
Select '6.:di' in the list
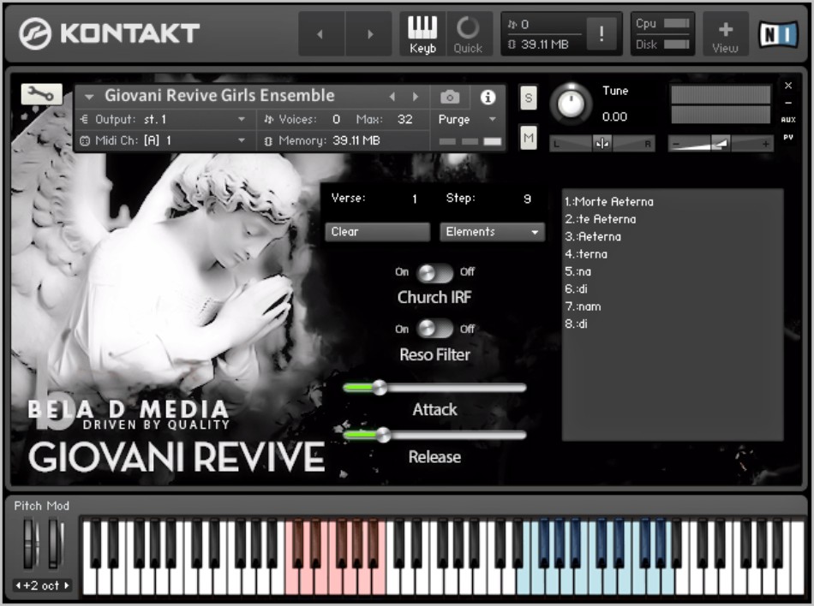point(577,289)
